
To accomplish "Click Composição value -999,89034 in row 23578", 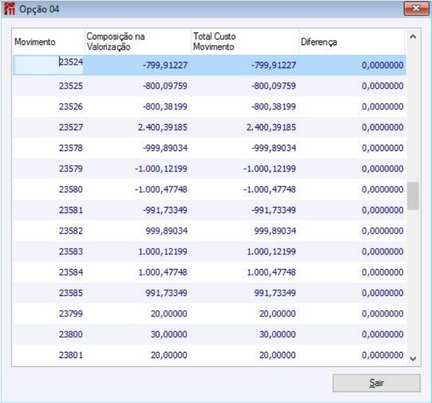I will tap(165, 148).
